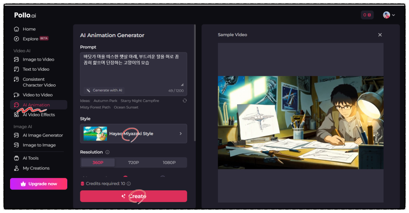Viewport: 409px width, 213px height.
Task: Click the crown icon on Upgrade now
Action: 23,184
